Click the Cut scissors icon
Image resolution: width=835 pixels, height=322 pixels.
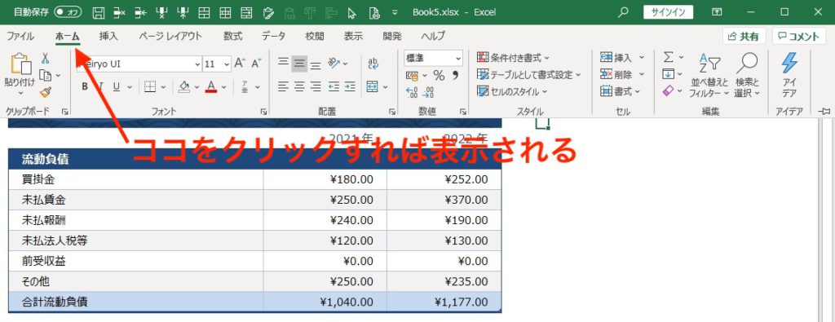pyautogui.click(x=46, y=58)
